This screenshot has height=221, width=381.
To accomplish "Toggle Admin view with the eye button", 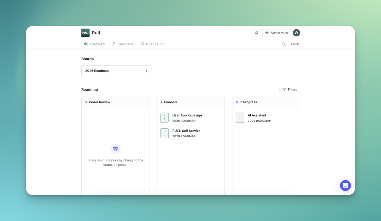I will [x=276, y=33].
